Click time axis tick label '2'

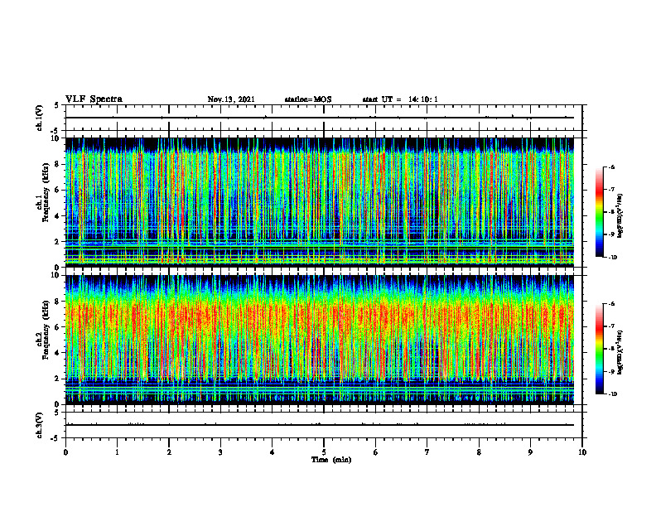pos(169,452)
